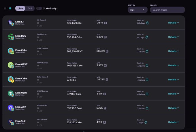The image size is (196, 132).
Task: Open APR calculator for 60.40% pool
Action: [x=107, y=51]
